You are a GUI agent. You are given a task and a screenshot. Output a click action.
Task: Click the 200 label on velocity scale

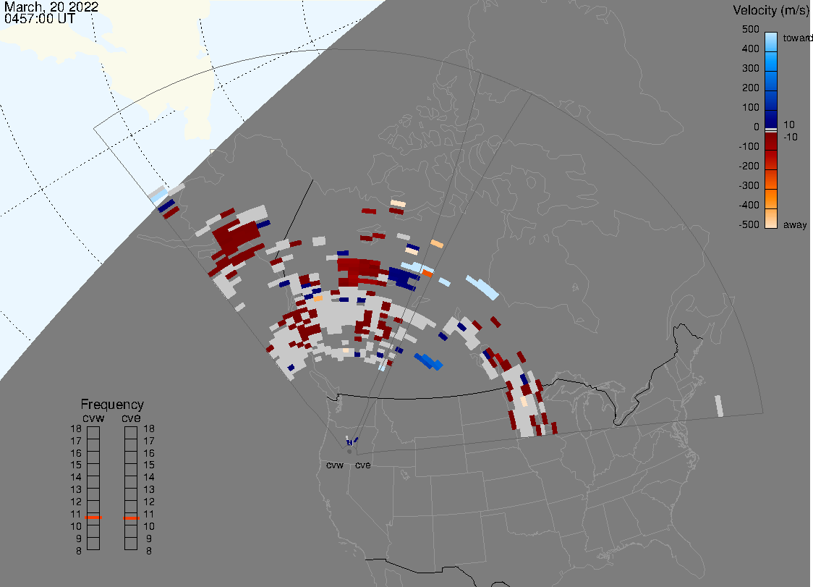coord(750,88)
